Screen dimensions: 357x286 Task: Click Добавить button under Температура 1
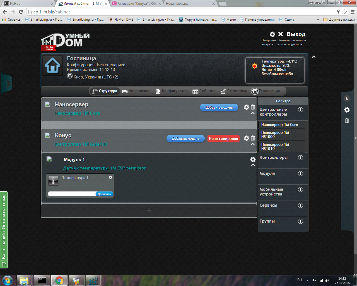coord(104,194)
